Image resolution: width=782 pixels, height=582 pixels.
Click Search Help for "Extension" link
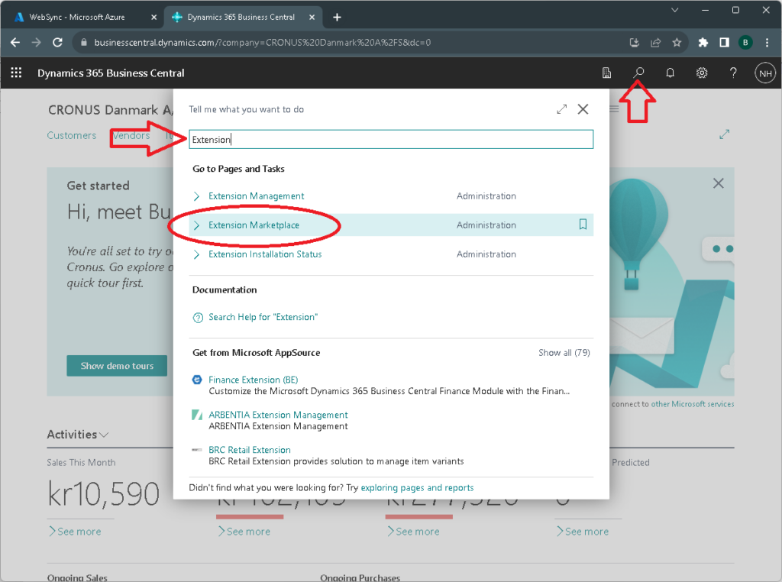[x=263, y=317]
